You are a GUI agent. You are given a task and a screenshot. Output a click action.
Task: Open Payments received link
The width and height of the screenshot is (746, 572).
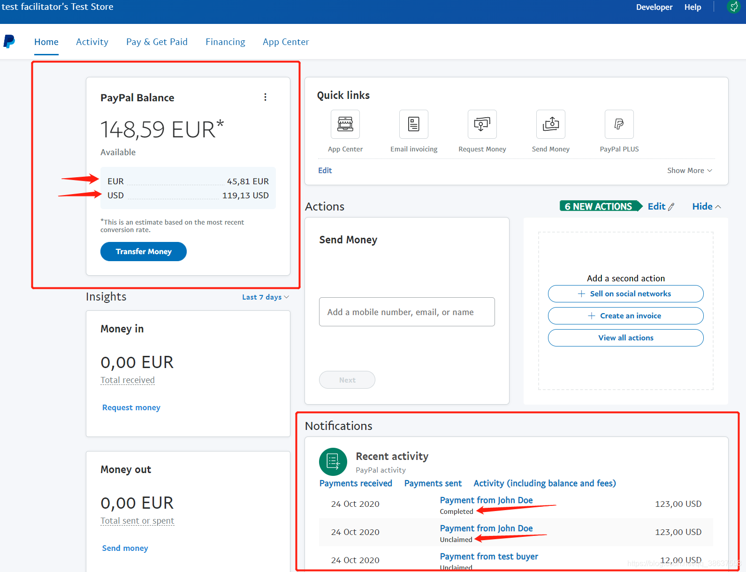coord(356,483)
